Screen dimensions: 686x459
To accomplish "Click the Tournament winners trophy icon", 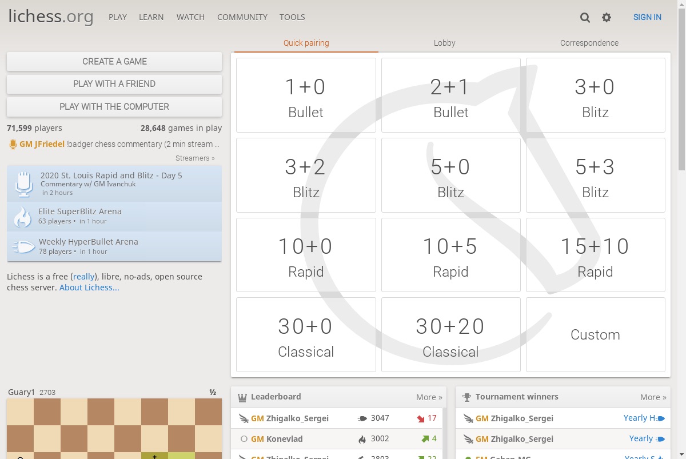I will [x=466, y=397].
